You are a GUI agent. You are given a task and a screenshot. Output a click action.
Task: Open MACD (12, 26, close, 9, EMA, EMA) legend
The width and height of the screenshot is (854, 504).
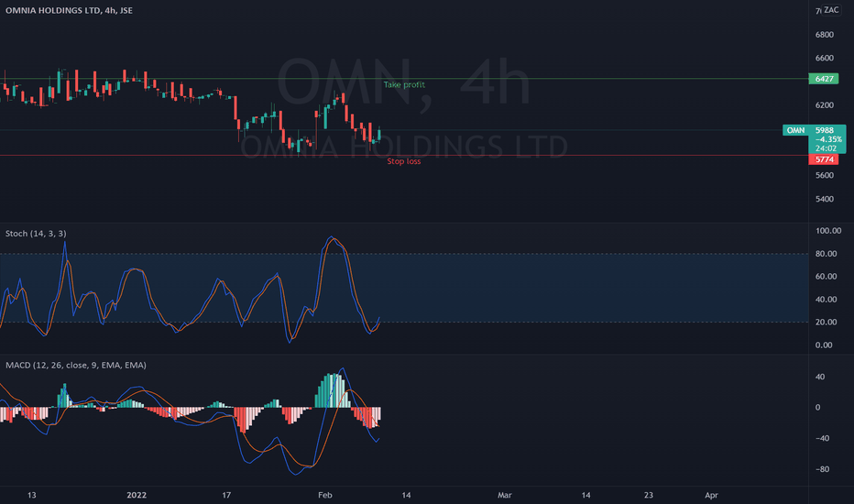pyautogui.click(x=76, y=365)
